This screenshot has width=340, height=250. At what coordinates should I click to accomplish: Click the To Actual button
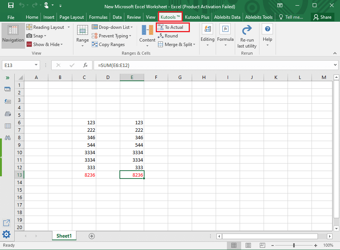173,27
